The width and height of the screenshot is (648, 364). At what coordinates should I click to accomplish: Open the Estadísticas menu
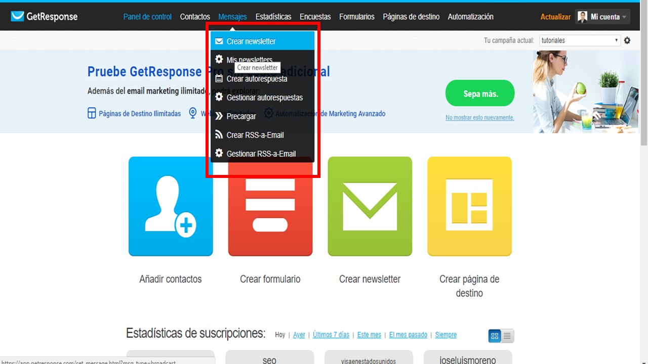(273, 17)
